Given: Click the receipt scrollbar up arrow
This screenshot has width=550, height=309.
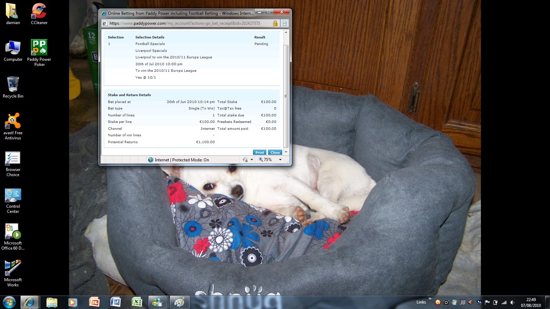Looking at the screenshot, I should [x=286, y=32].
